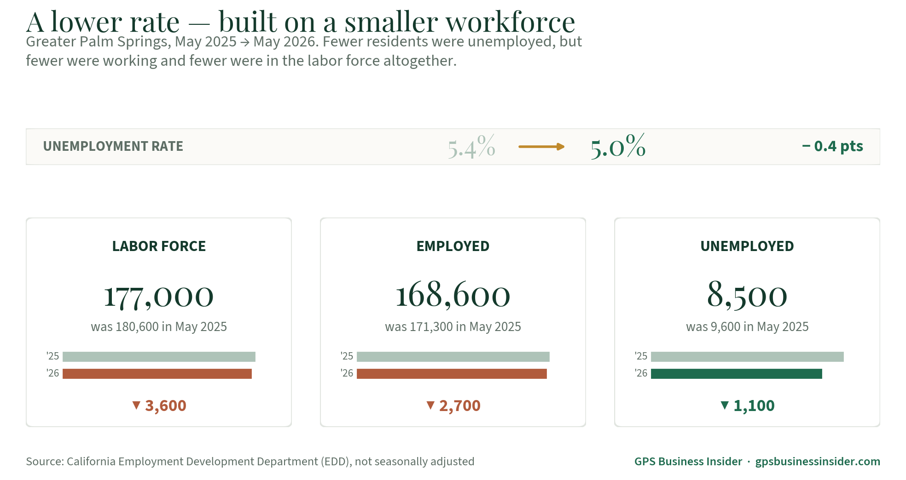Click the GPS Business Insider credit

coord(688,462)
